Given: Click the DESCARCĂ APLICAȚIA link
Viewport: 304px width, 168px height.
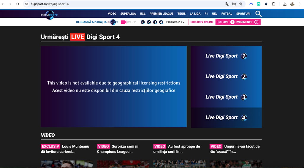Looking at the screenshot, I should [91, 22].
